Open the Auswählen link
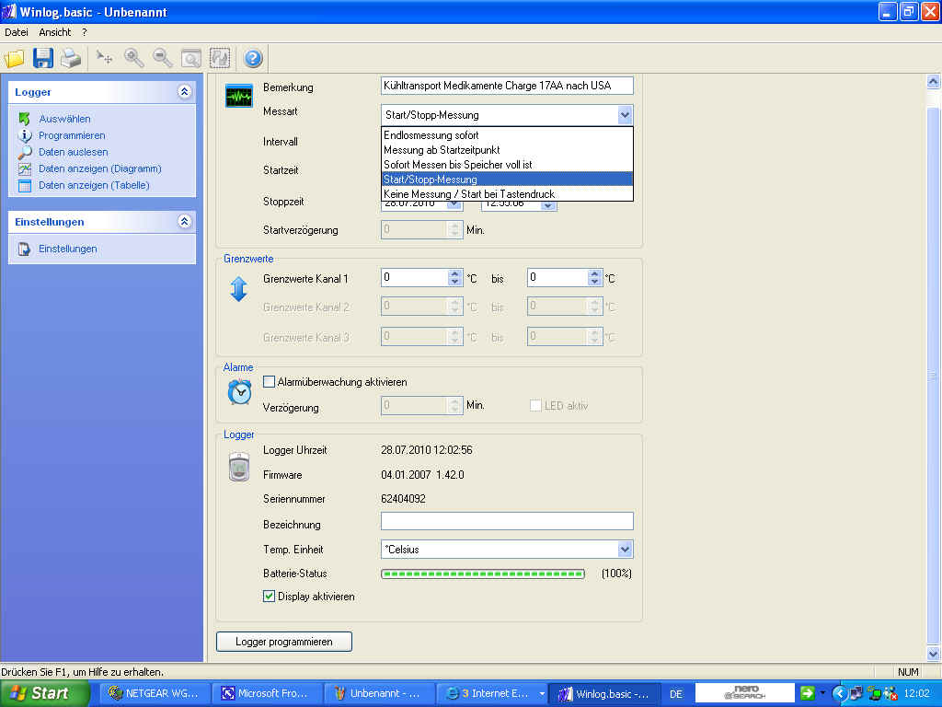The width and height of the screenshot is (942, 707). pos(65,119)
